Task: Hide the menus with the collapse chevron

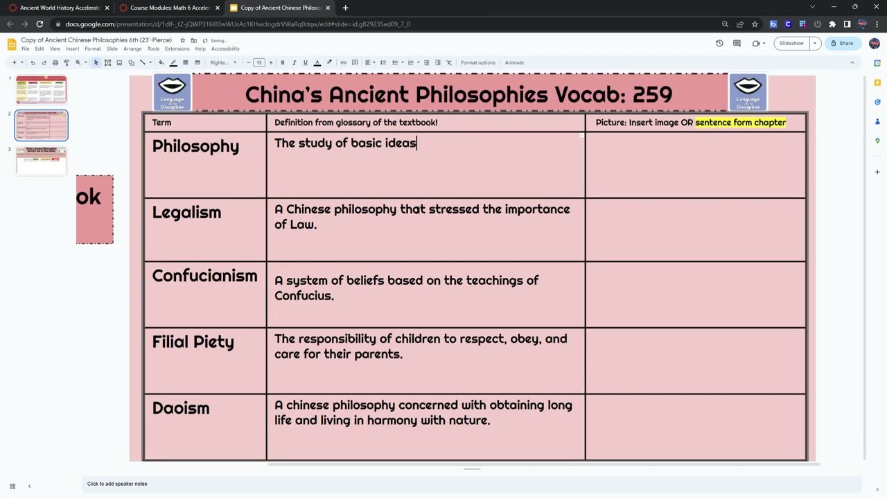Action: point(852,62)
